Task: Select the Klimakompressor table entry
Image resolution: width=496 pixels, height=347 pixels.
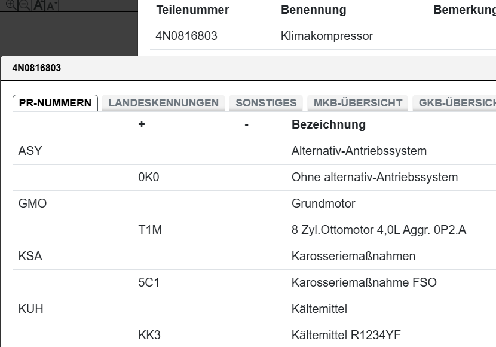Action: click(x=327, y=36)
